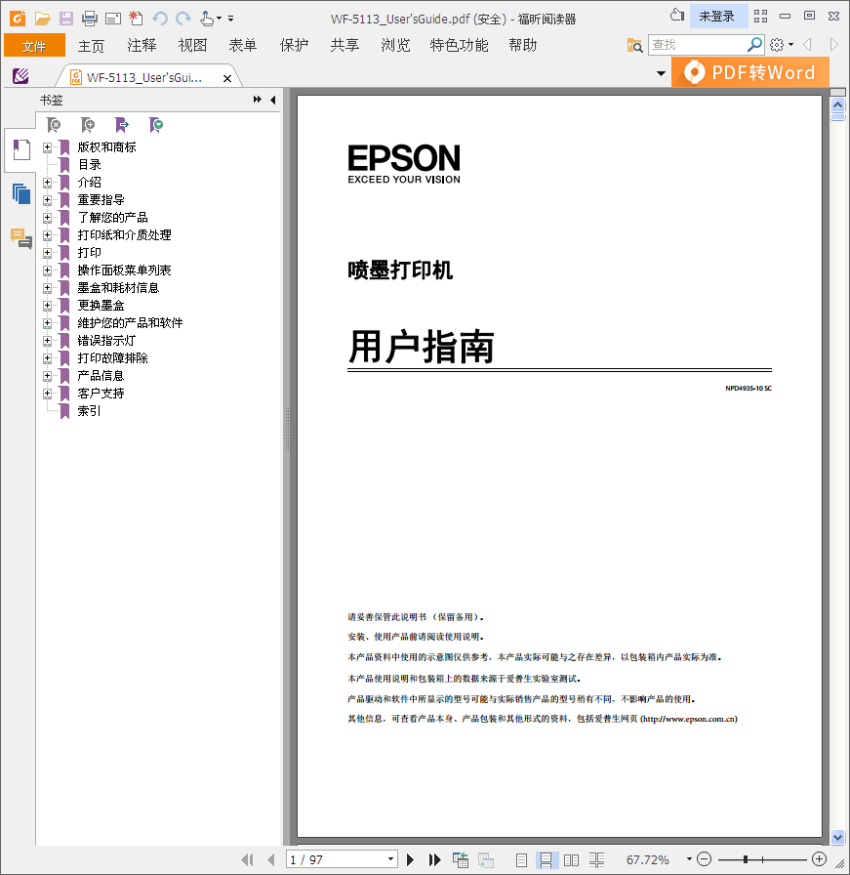Viewport: 850px width, 875px height.
Task: Click the folder search icon
Action: pyautogui.click(x=634, y=45)
